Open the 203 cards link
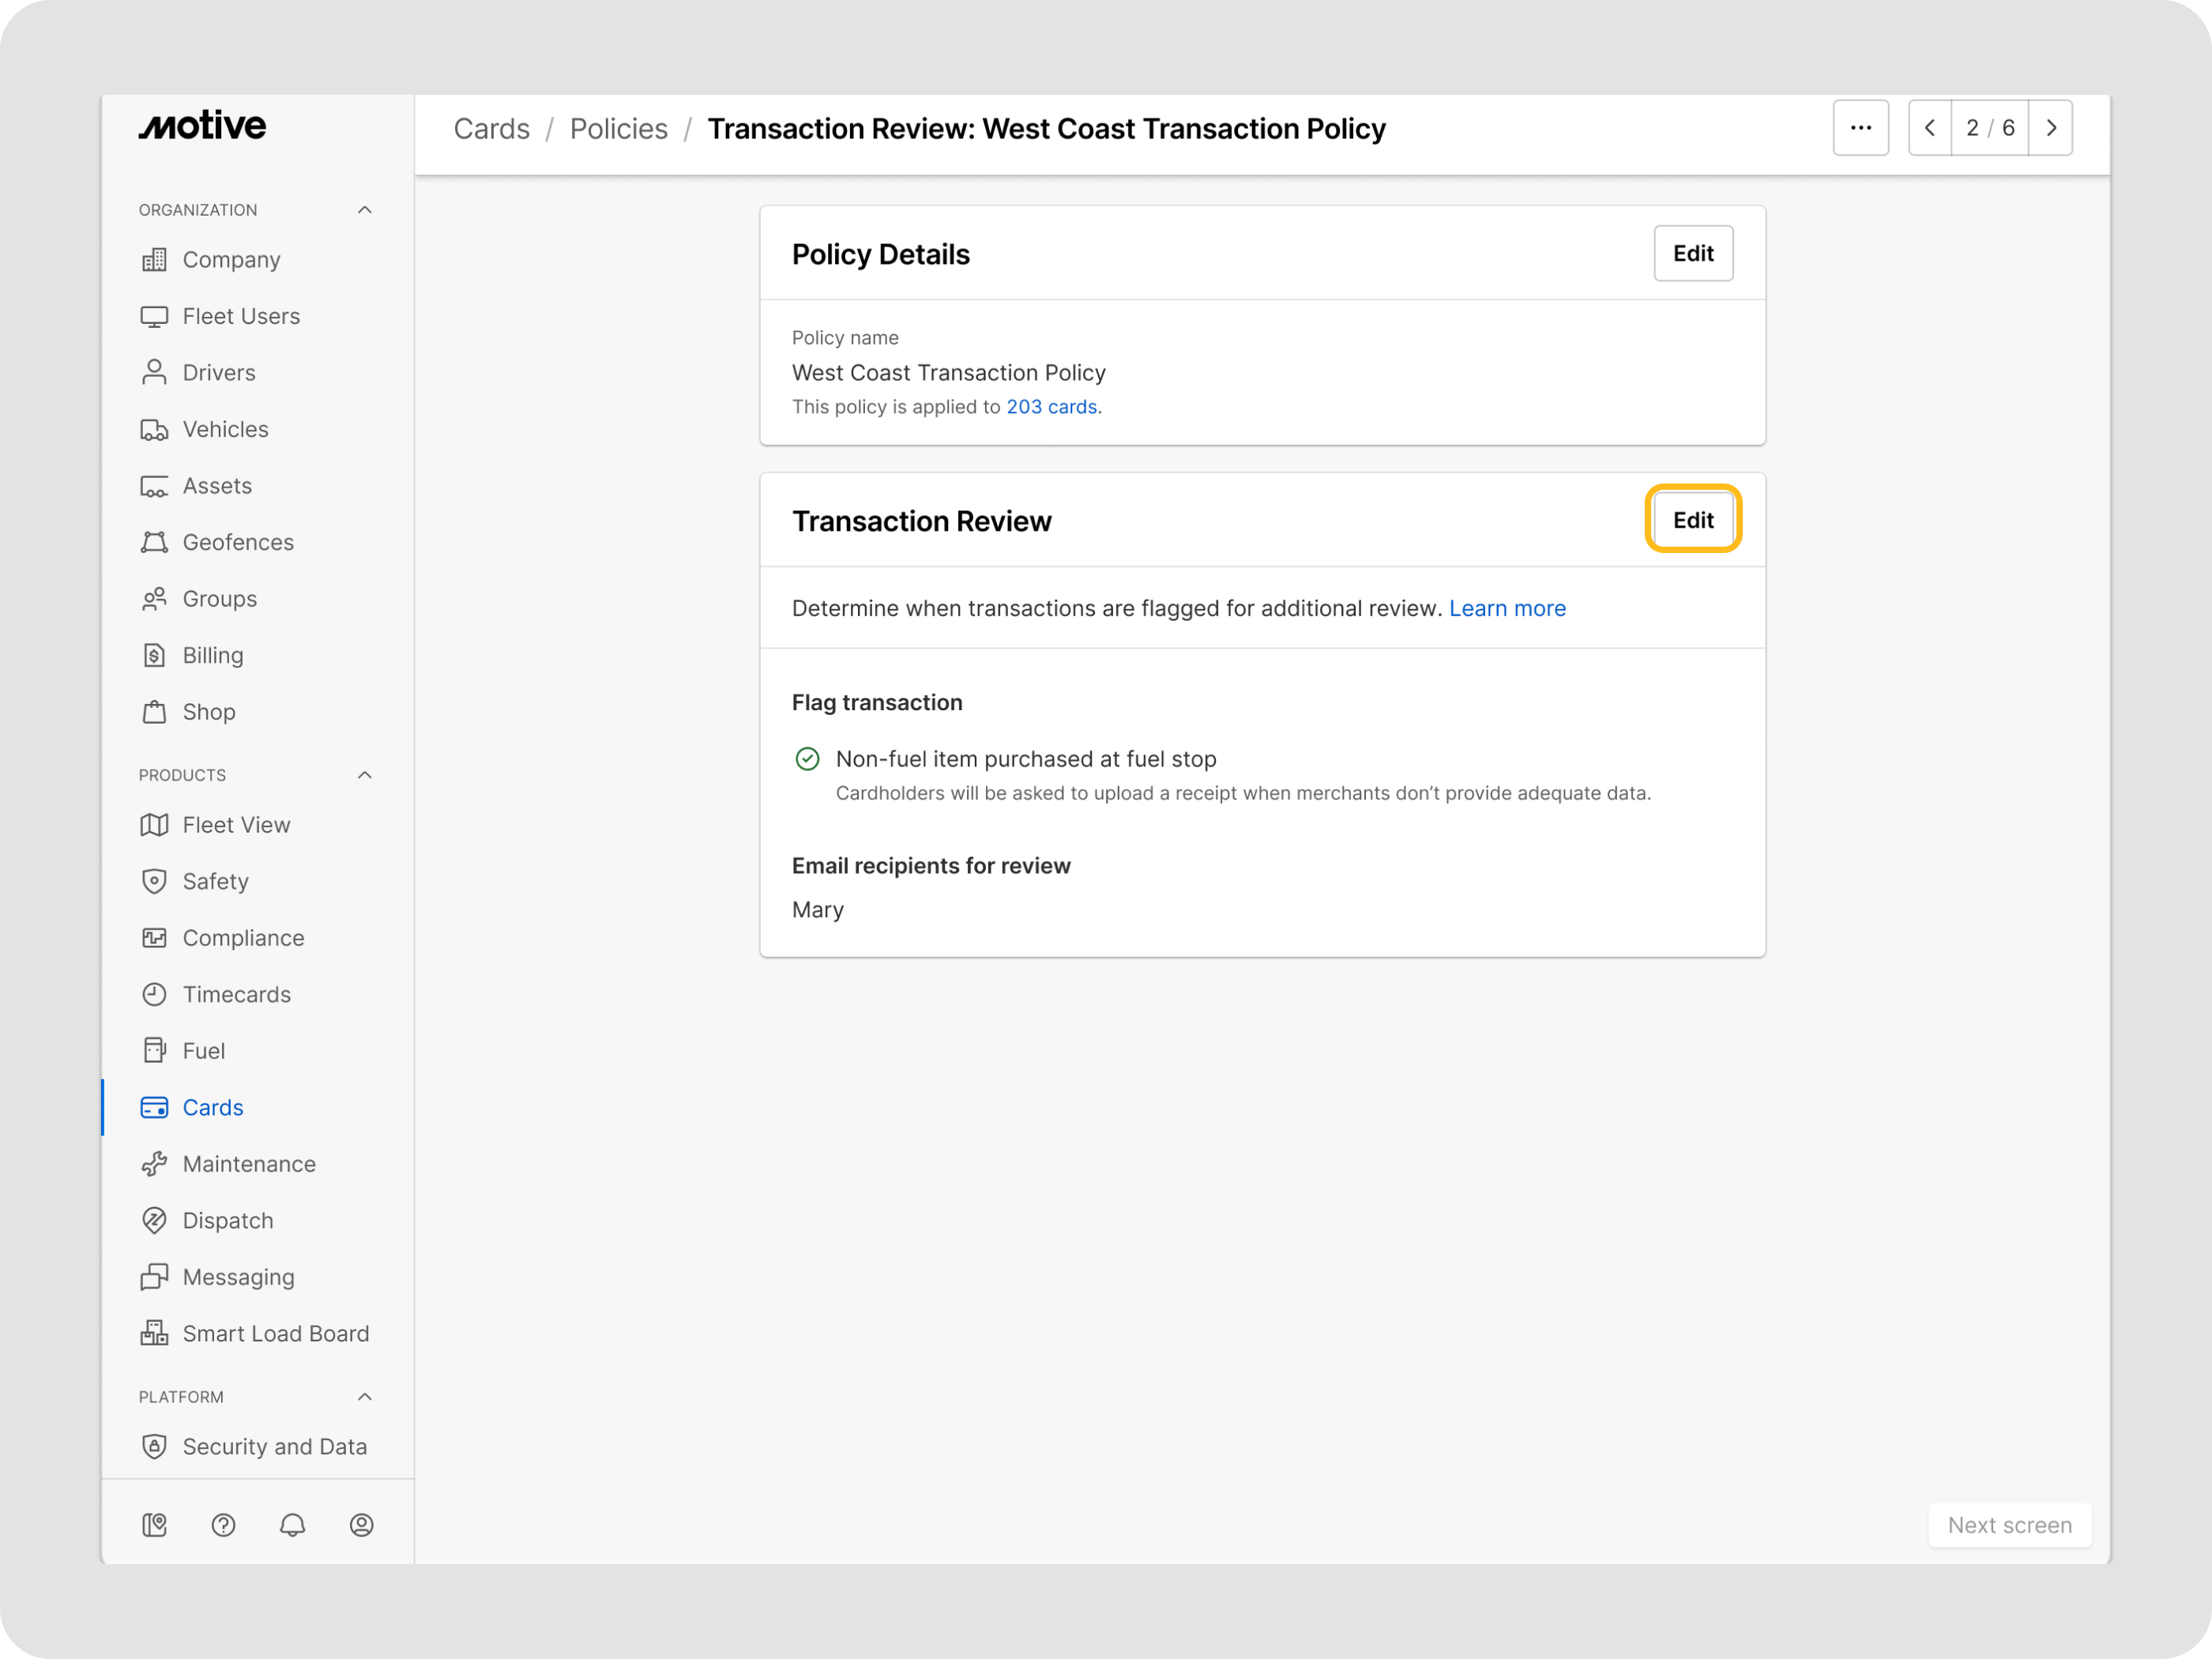Screen dimensions: 2212x1659 (x=1051, y=407)
